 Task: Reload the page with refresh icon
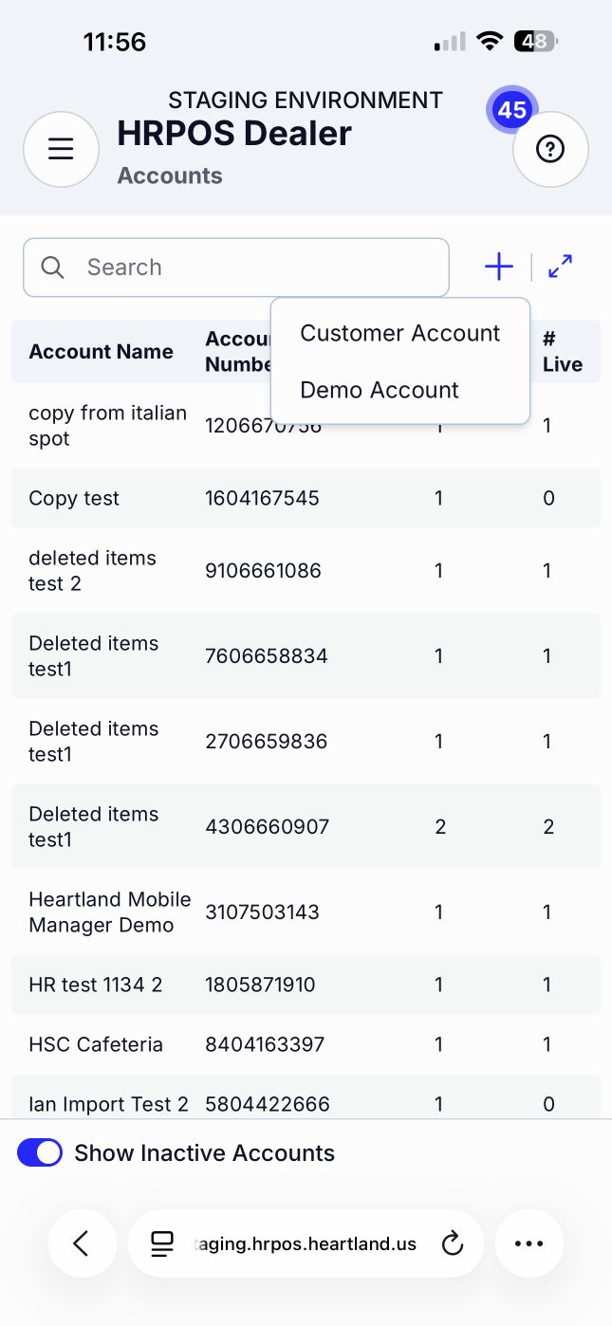(453, 1243)
